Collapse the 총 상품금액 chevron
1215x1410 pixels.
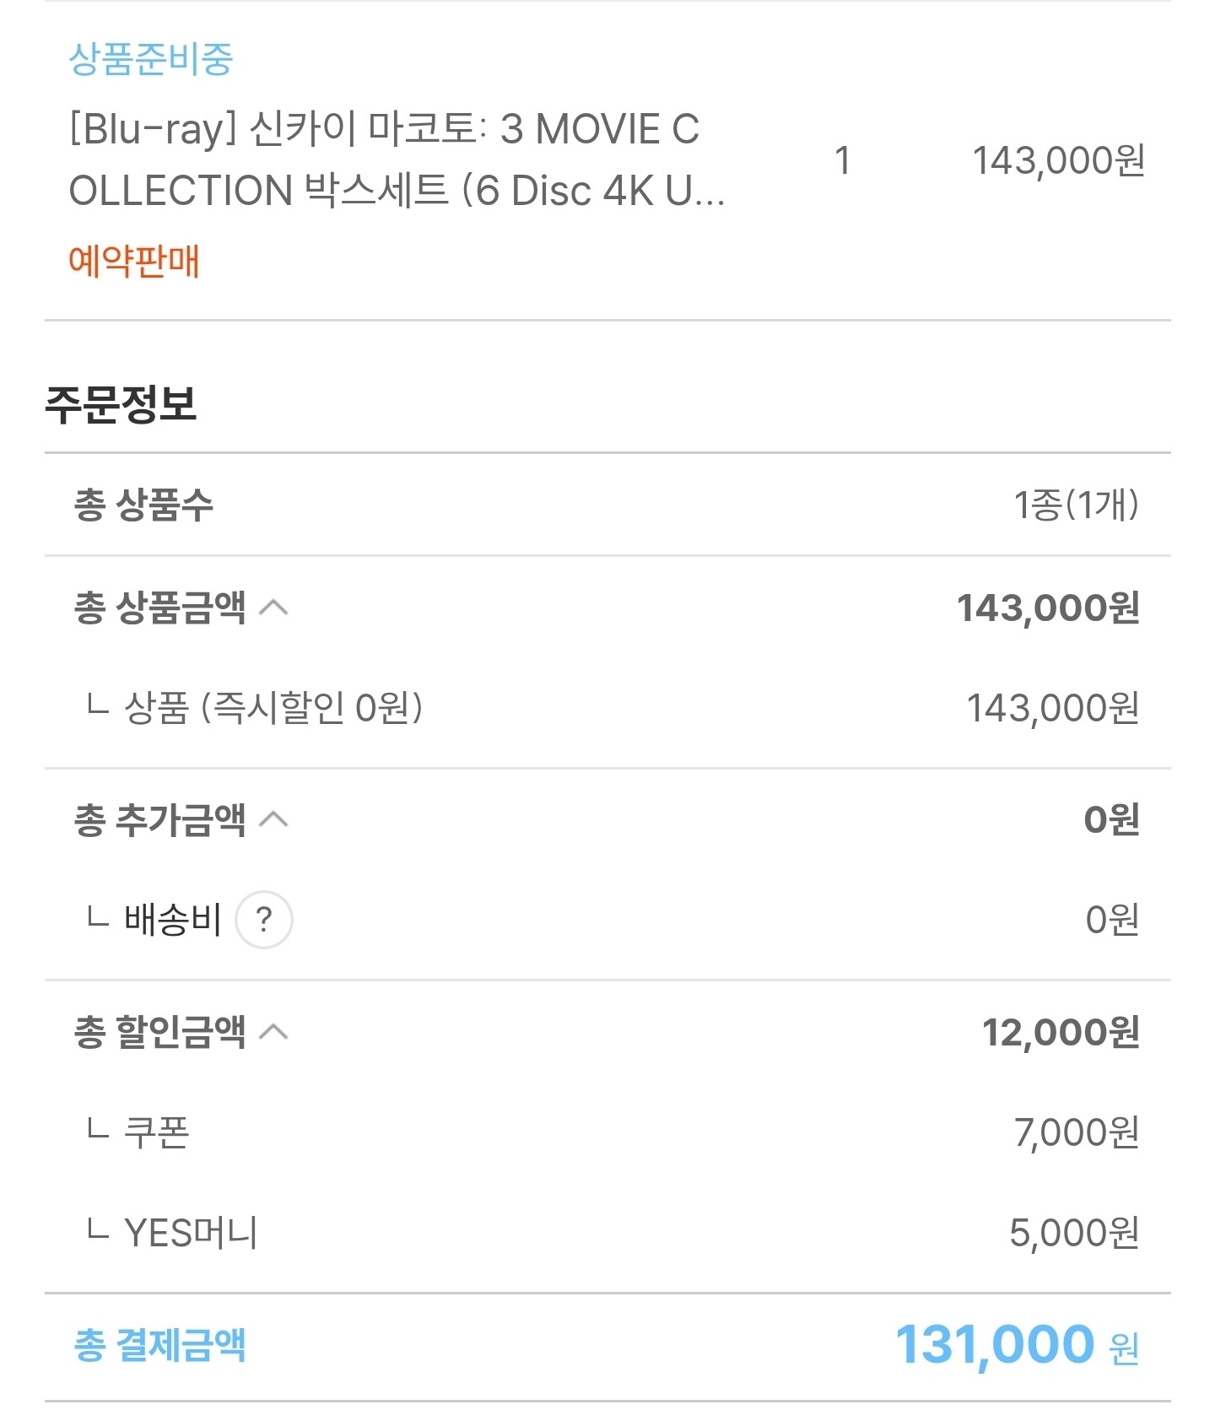[273, 608]
